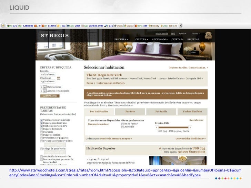Click the St Regis crest emblem
This screenshot has width=251, height=188.
point(208,35)
